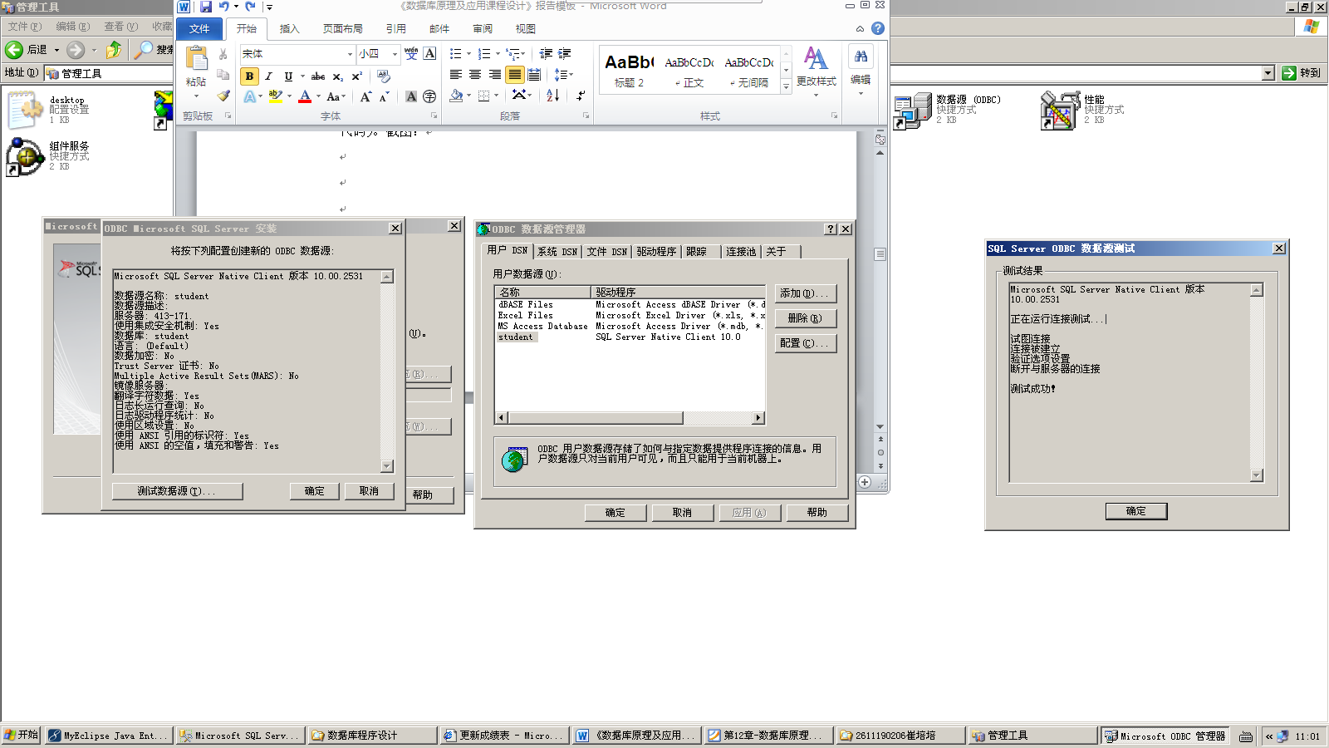
Task: Toggle align left paragraph
Action: coord(456,75)
